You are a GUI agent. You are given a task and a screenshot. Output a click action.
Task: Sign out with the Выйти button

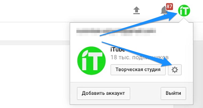(173, 93)
